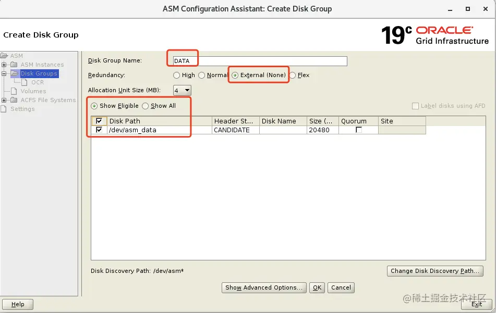Click the Change Disk Discovery Path button
The image size is (496, 313).
pos(435,271)
